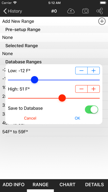
Task: Click the red High slider handle
Action: pos(62,98)
